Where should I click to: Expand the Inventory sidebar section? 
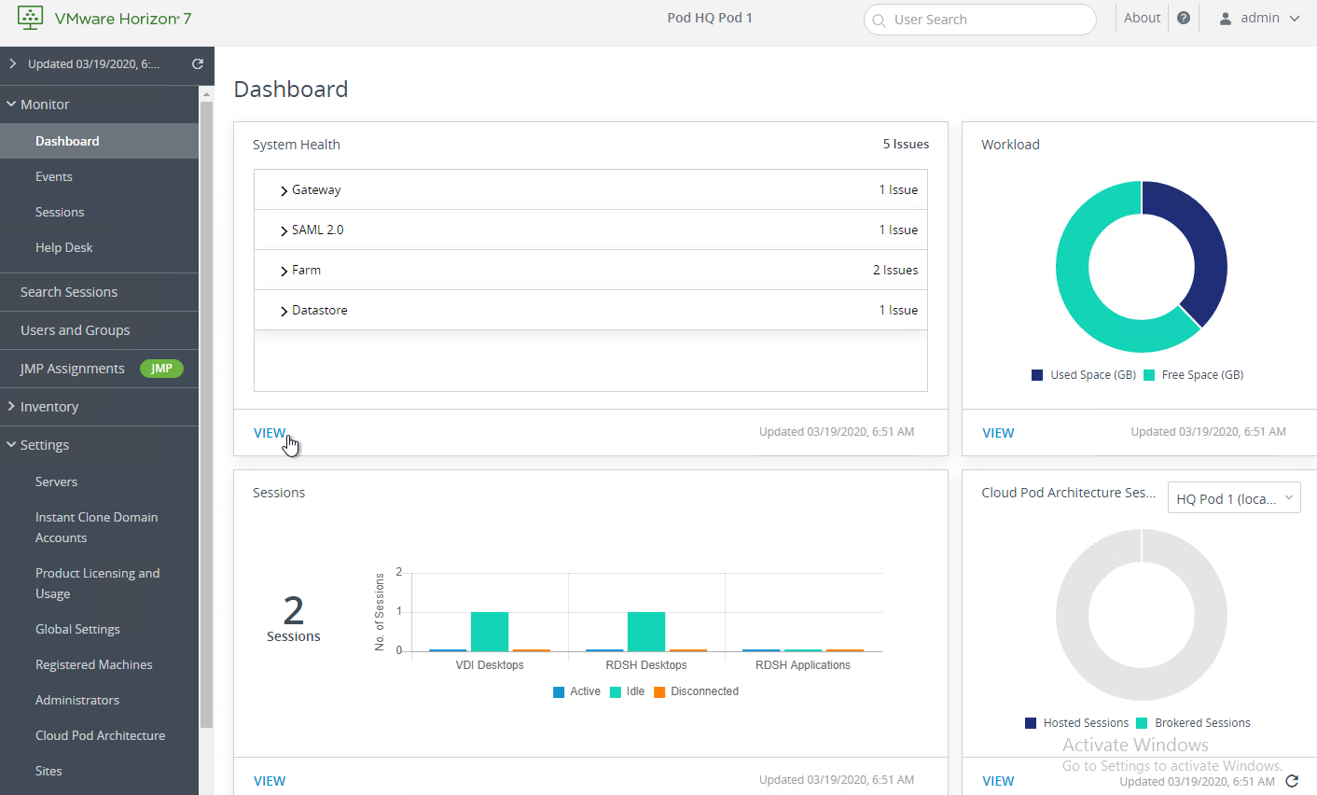click(11, 407)
